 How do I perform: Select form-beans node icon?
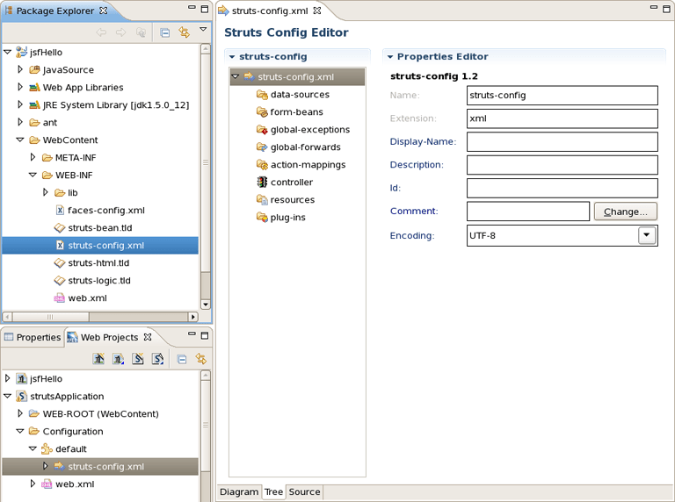[262, 112]
